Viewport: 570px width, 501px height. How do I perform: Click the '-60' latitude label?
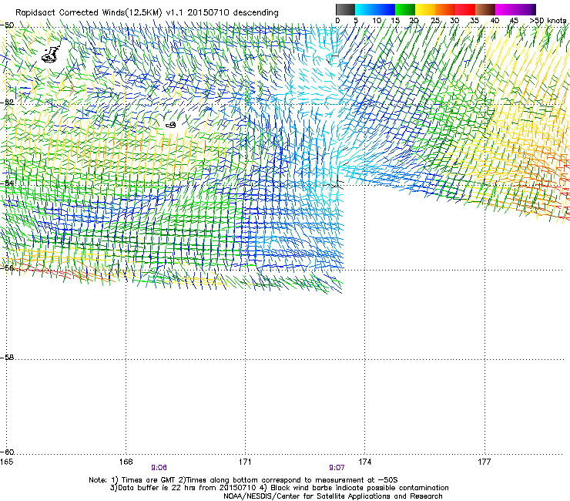coord(7,452)
